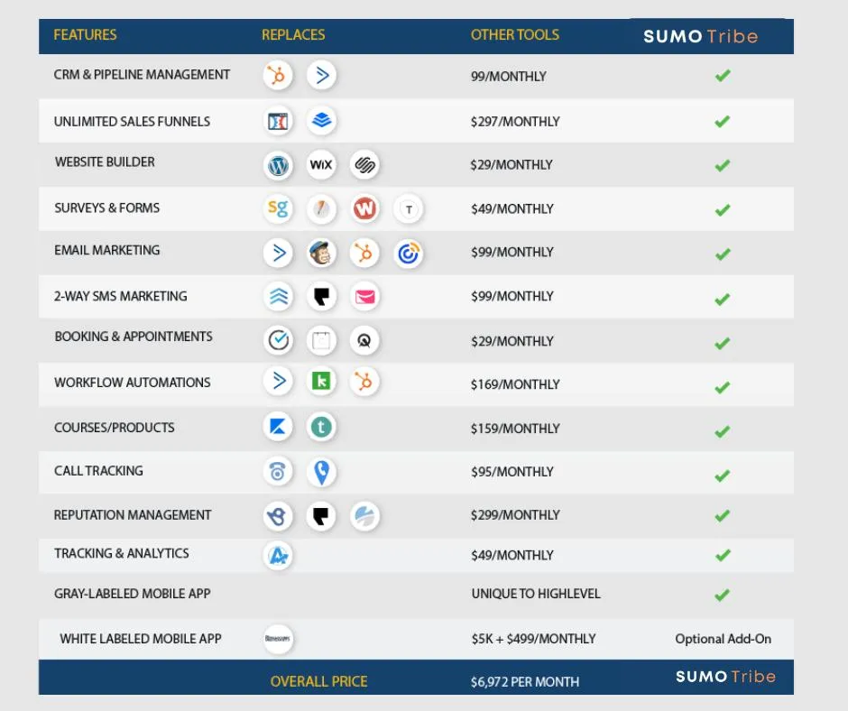Click the blue 'A' icon in Tracking & Analytics row

(x=278, y=556)
